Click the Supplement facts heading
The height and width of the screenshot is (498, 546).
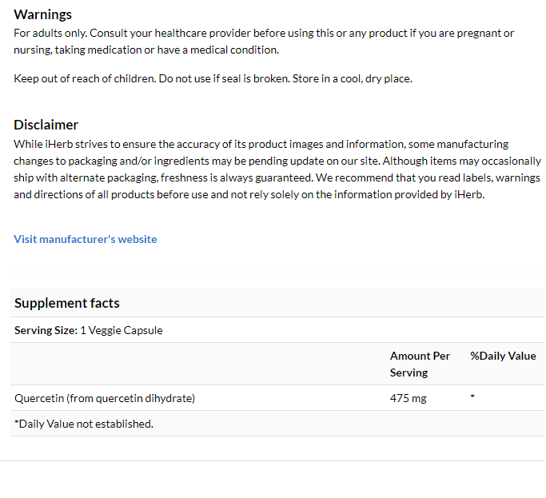click(67, 303)
